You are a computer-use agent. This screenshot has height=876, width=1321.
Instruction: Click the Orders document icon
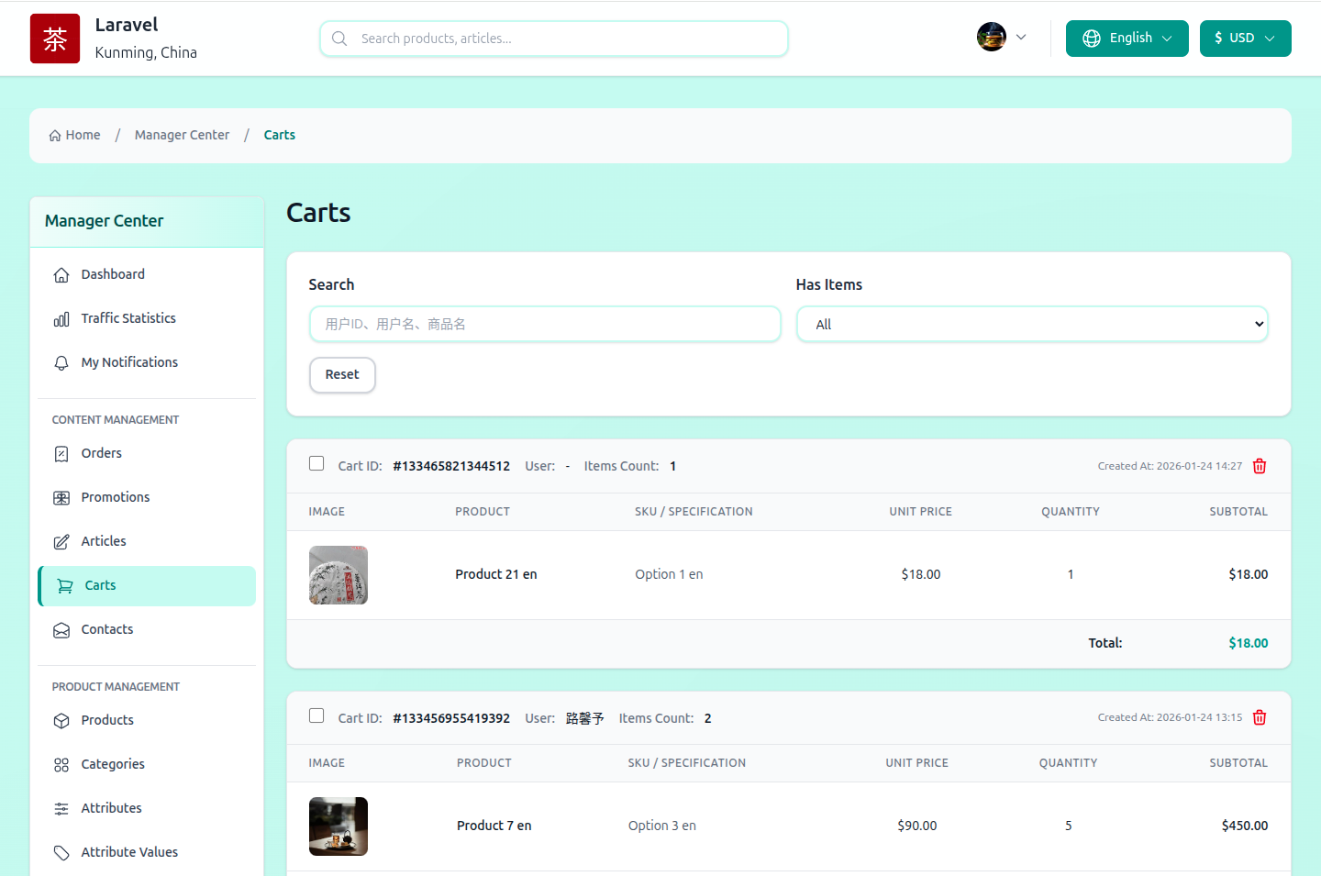click(x=61, y=454)
